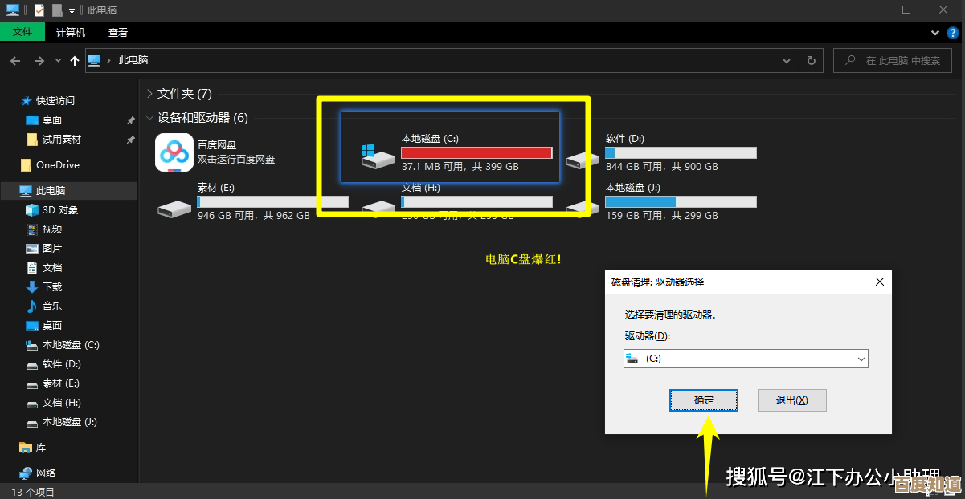The height and width of the screenshot is (499, 965).
Task: Open the drive selection dropdown in Disk Cleanup
Action: pos(861,359)
